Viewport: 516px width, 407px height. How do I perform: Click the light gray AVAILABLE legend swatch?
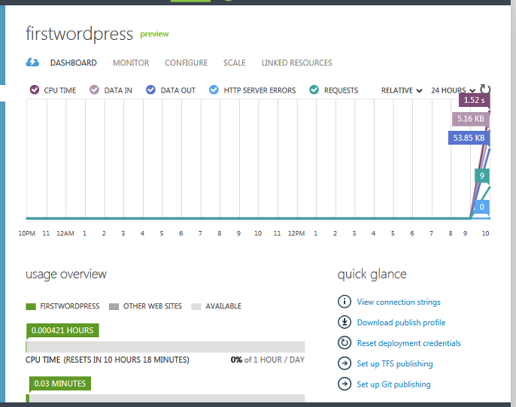coord(196,307)
